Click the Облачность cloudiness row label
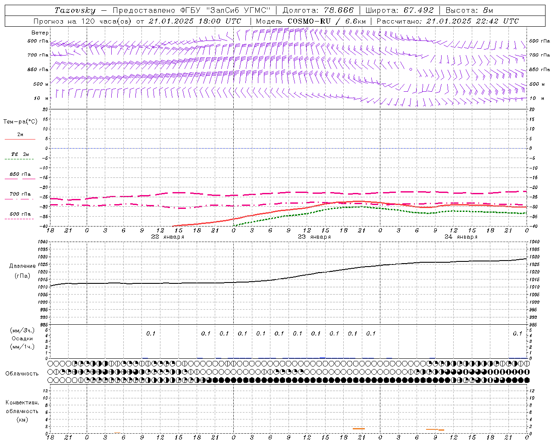 click(22, 374)
